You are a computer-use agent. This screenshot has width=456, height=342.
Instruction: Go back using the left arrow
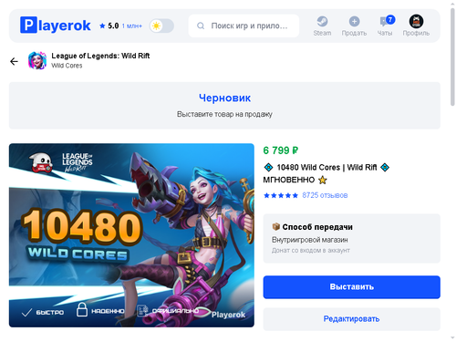click(14, 61)
